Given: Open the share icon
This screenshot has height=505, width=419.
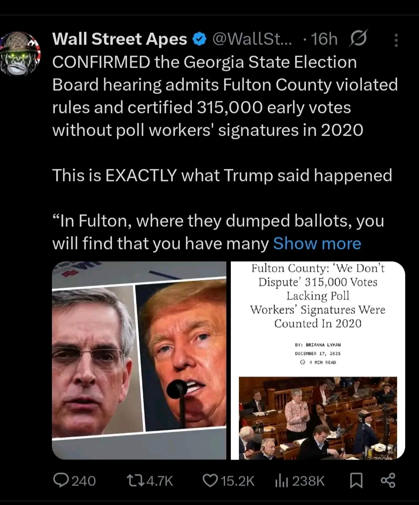Looking at the screenshot, I should pos(388,480).
